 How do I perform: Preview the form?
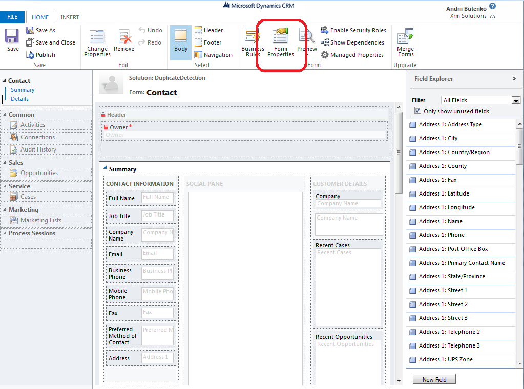[x=307, y=42]
